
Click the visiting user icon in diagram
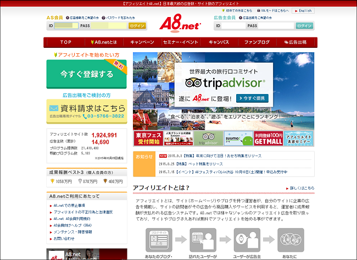(x=203, y=240)
